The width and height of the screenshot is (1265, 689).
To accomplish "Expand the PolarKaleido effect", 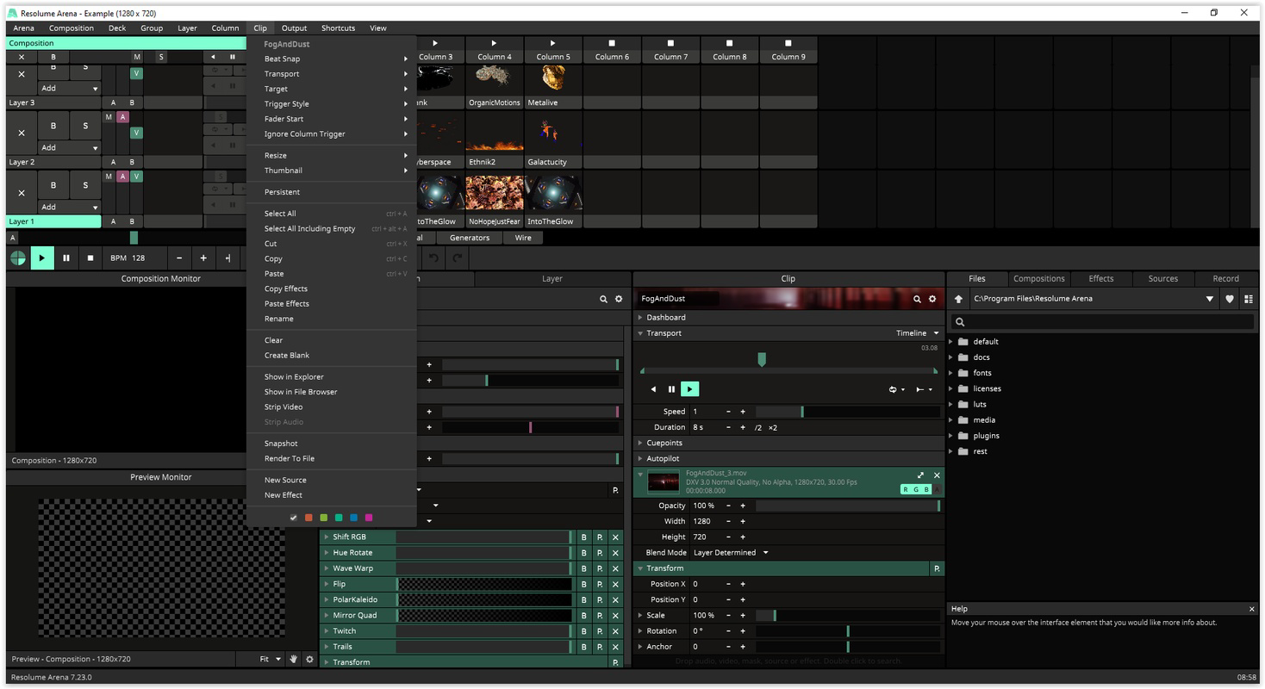I will tap(327, 599).
